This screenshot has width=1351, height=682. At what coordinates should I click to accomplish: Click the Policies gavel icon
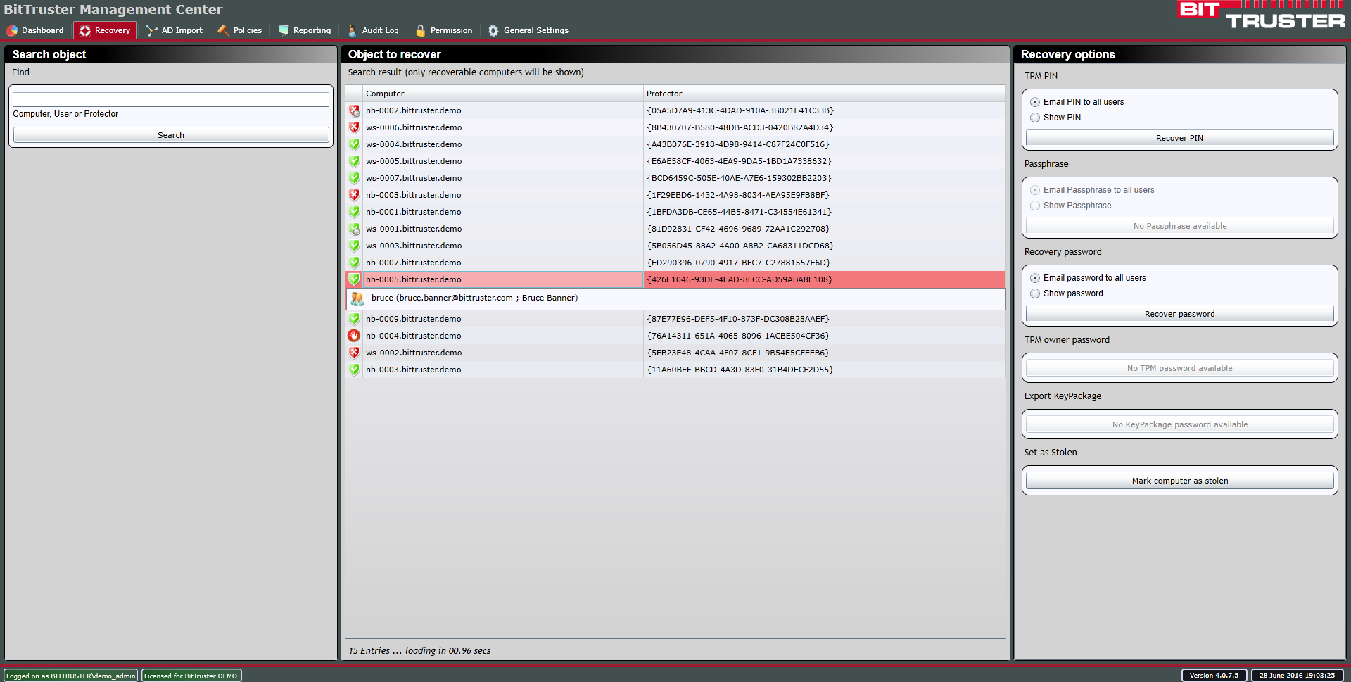click(223, 30)
